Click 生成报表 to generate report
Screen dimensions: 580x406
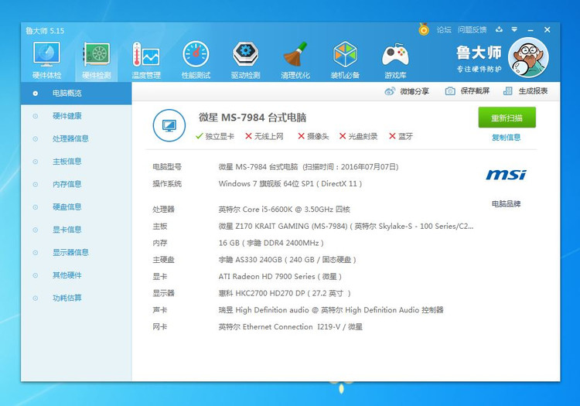click(525, 91)
